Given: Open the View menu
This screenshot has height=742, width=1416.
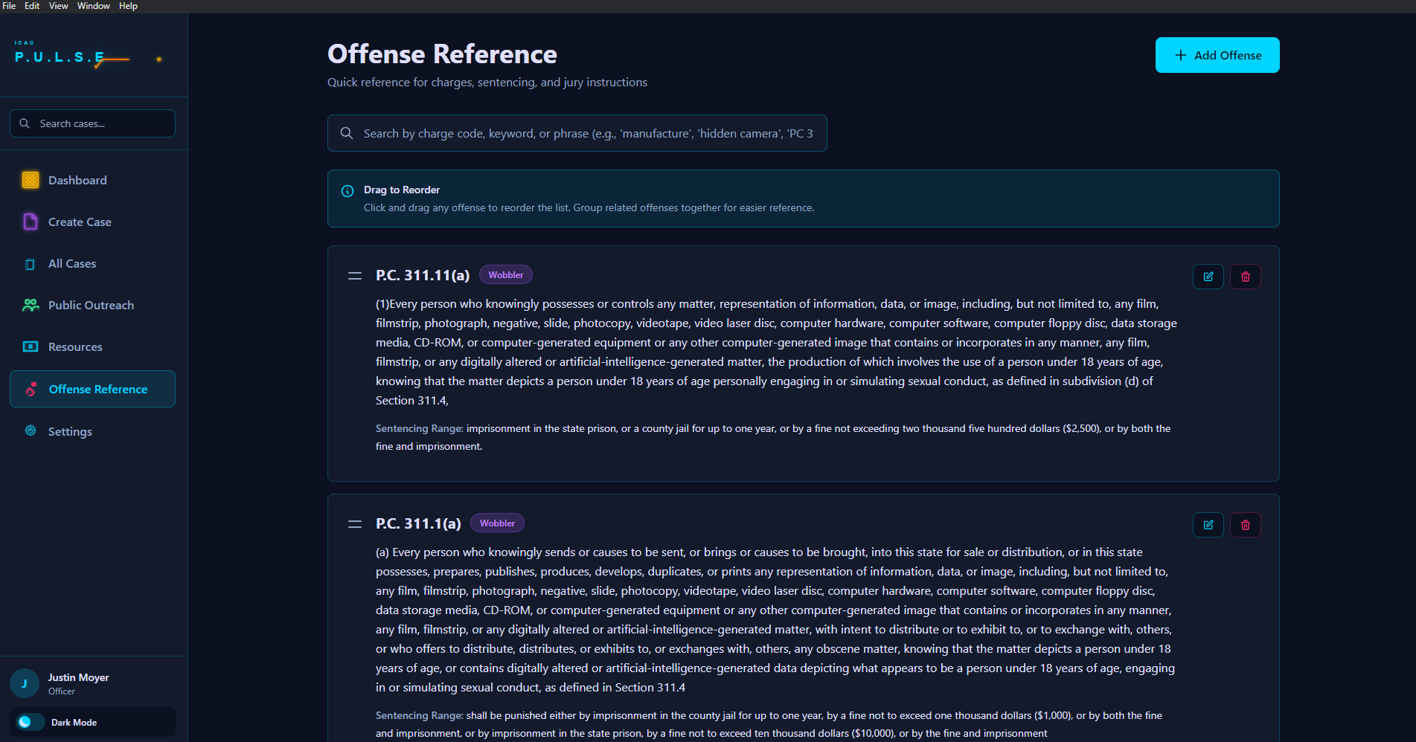Looking at the screenshot, I should click(x=58, y=6).
